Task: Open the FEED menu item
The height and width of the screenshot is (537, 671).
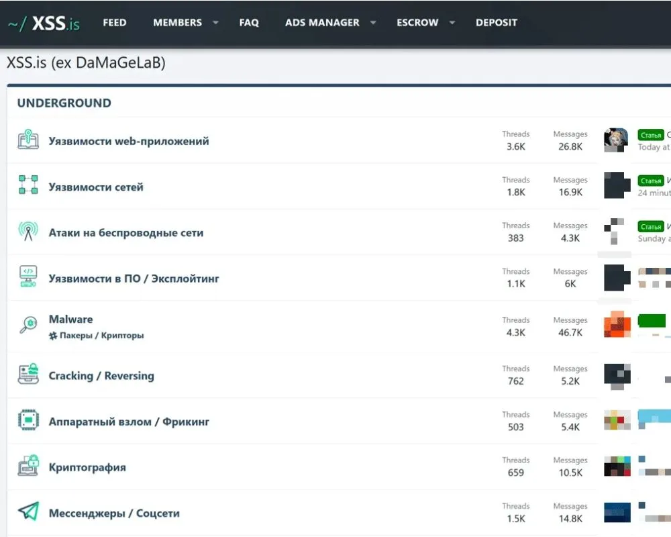Action: point(115,23)
